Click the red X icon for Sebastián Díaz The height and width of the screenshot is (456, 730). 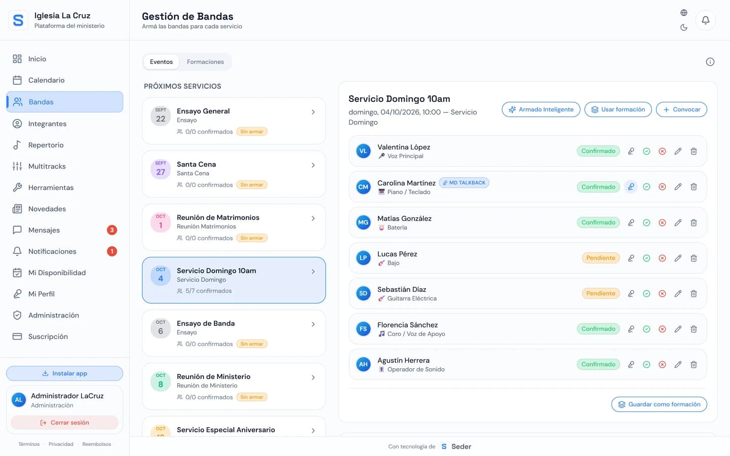point(662,293)
